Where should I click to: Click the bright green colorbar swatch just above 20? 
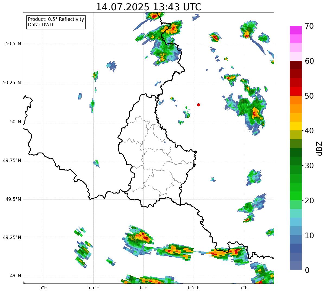point(296,196)
